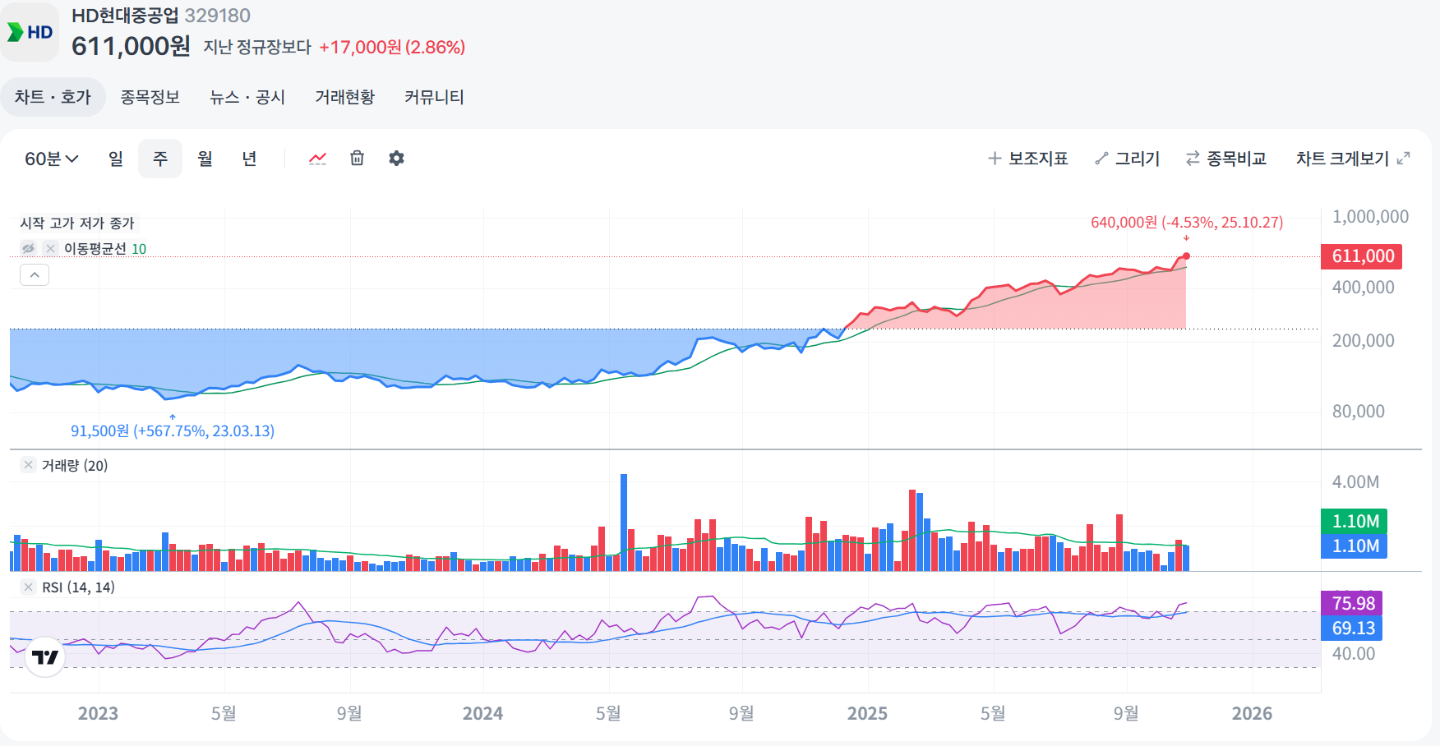The image size is (1440, 746).
Task: Click the 2025 label on time axis
Action: [867, 713]
